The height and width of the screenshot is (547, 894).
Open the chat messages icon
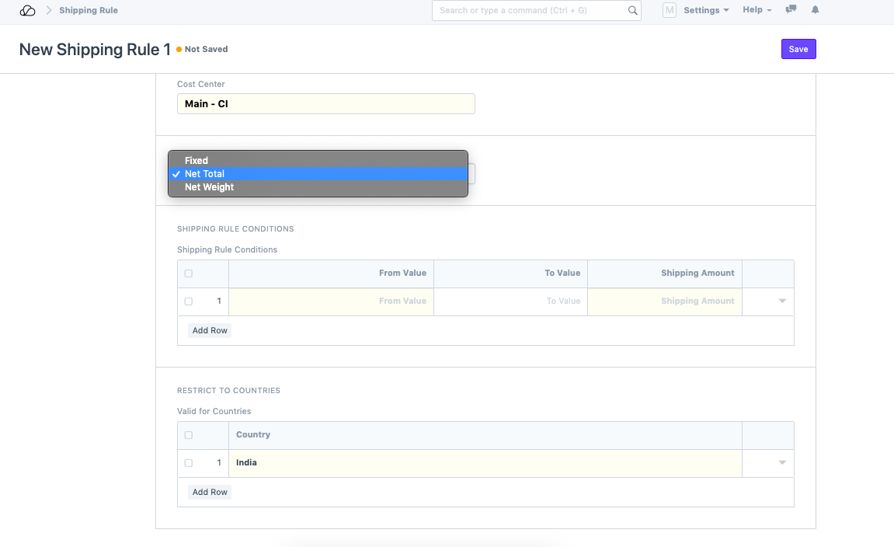coord(791,10)
